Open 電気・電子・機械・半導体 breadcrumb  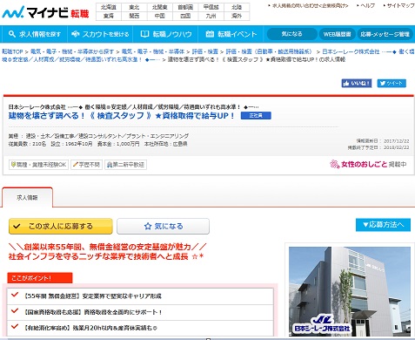pos(153,51)
